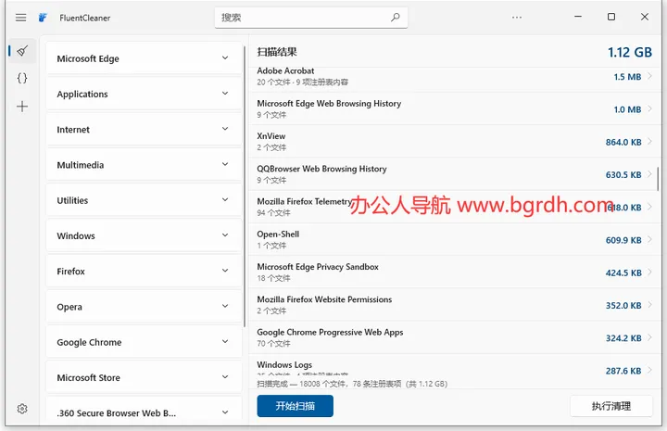Click the 开始扫描 start scan button
Image resolution: width=667 pixels, height=431 pixels.
pos(295,406)
